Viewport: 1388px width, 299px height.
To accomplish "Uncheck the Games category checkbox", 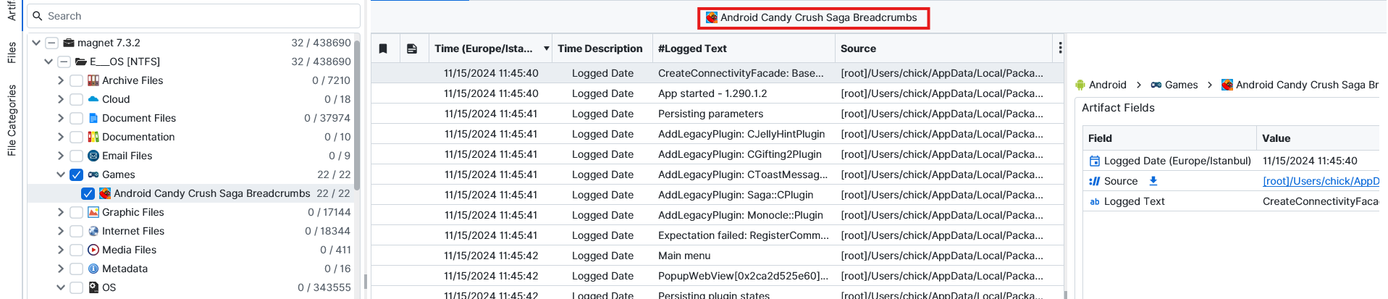I will pos(76,174).
